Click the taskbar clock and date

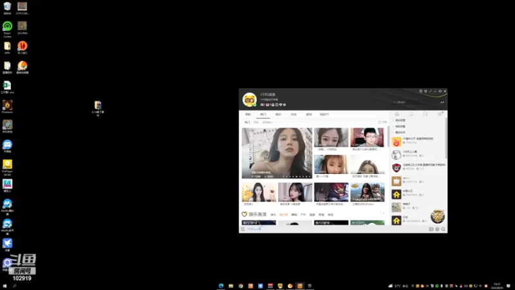tap(497, 286)
